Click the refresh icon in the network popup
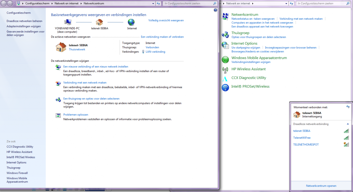Viewport: 353px width, 192px height. point(348,107)
